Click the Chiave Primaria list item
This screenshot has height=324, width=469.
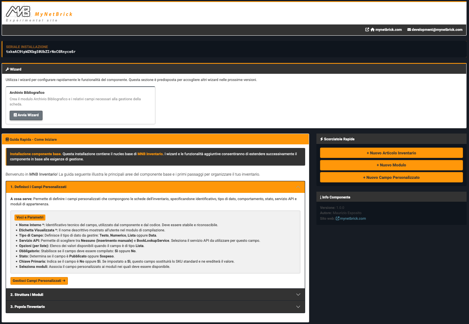point(127,261)
